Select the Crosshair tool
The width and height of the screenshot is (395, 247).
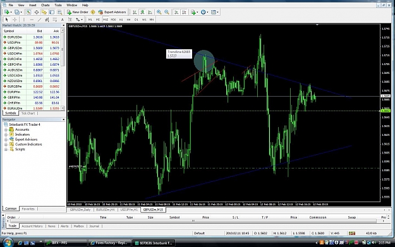(15, 20)
